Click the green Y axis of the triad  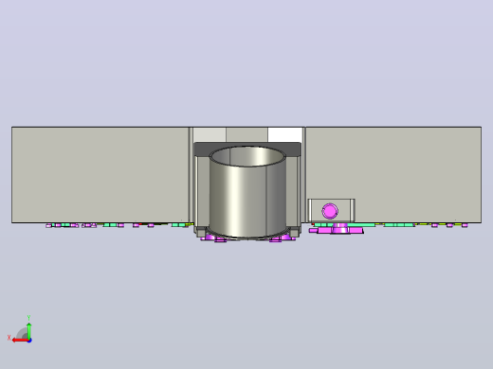click(x=29, y=330)
